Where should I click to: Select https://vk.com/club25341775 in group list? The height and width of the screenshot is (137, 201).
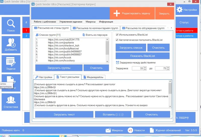click(x=64, y=40)
